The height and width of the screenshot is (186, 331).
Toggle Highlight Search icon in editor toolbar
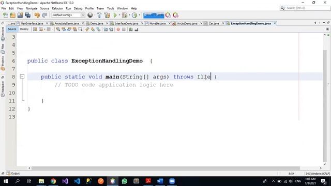tap(74, 29)
